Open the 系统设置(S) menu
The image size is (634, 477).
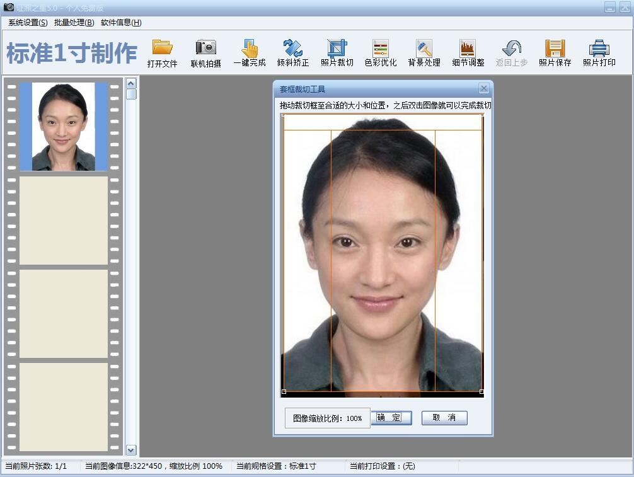tap(28, 23)
